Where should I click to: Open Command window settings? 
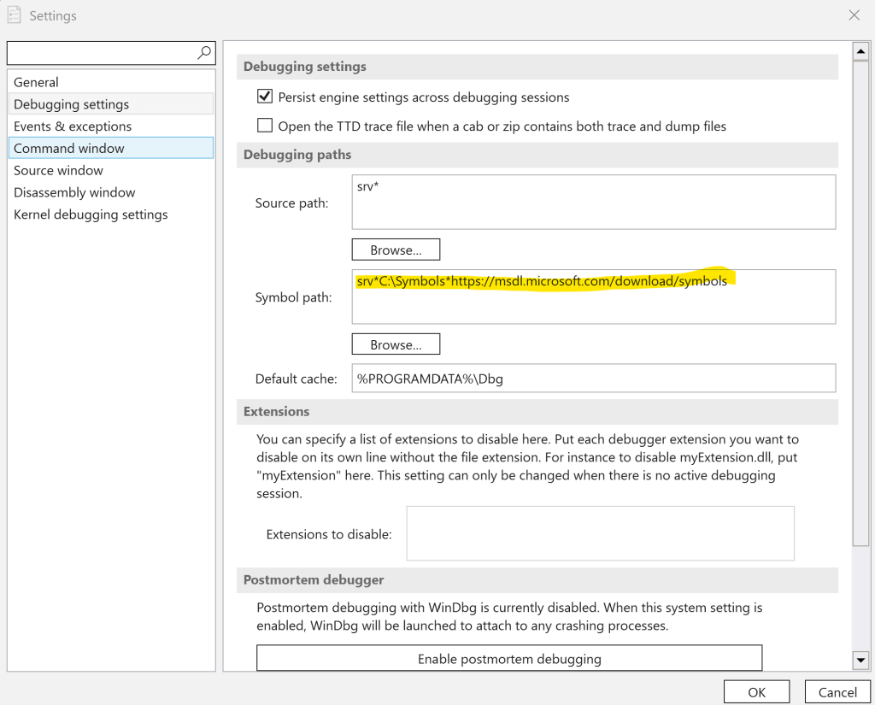click(x=69, y=149)
